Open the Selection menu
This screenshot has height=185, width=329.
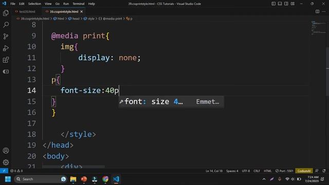[x=34, y=4]
